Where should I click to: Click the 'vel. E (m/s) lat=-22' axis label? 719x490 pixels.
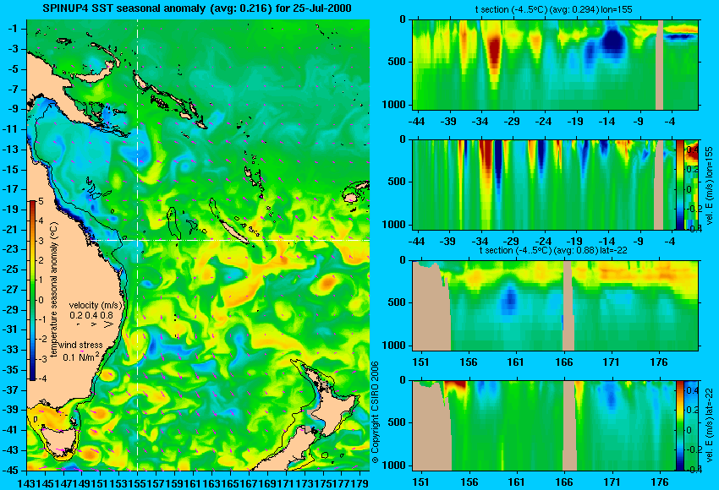(709, 427)
